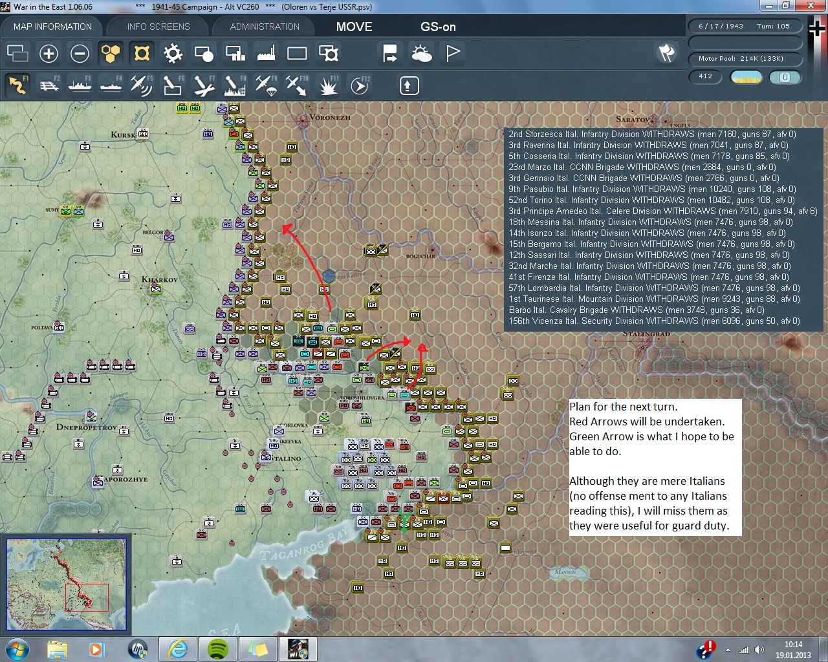Click the wheat field weather indicator

[x=746, y=77]
